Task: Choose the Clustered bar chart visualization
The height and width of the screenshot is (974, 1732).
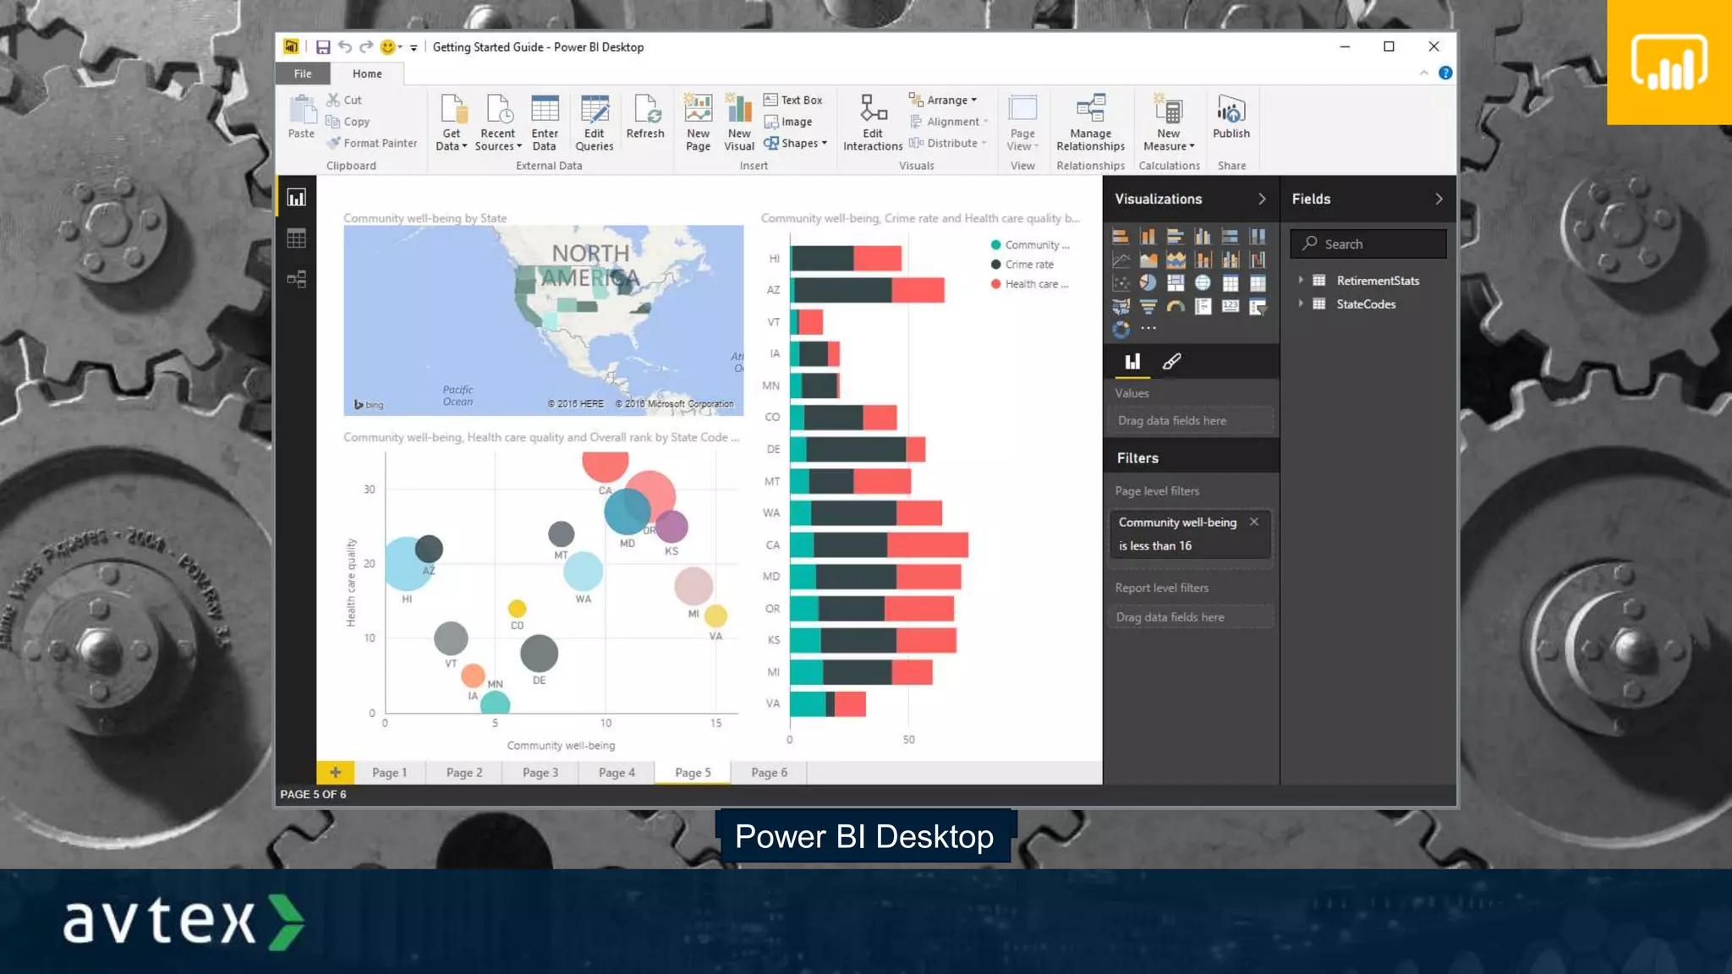Action: point(1176,237)
